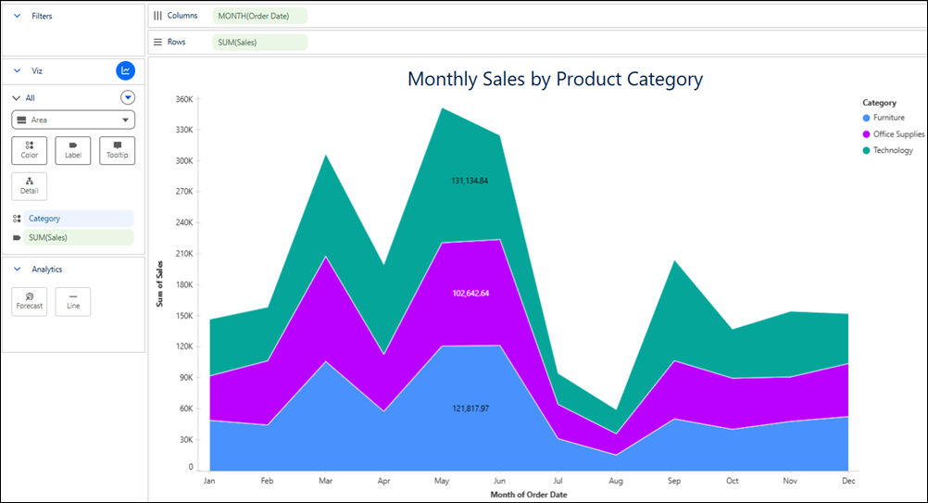
Task: Collapse the Viz section chevron
Action: coord(18,70)
